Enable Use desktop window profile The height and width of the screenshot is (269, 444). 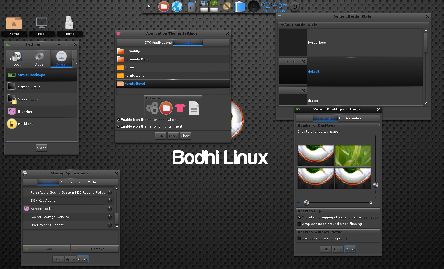click(x=299, y=238)
